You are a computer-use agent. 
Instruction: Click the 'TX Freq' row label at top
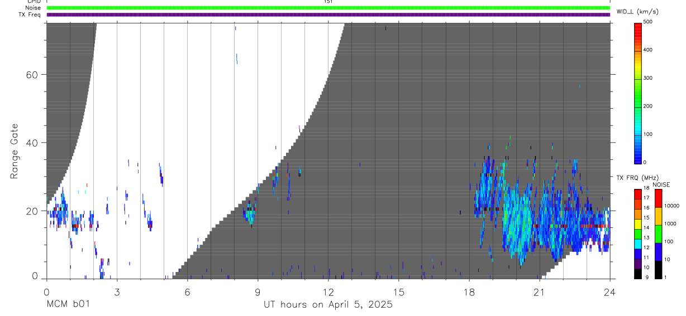pyautogui.click(x=30, y=14)
